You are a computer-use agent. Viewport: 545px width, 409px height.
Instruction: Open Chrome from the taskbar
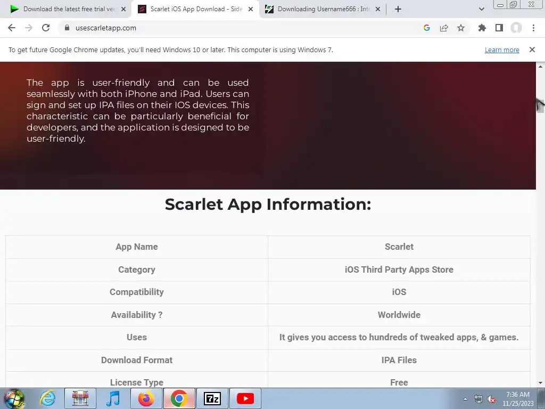pos(179,398)
